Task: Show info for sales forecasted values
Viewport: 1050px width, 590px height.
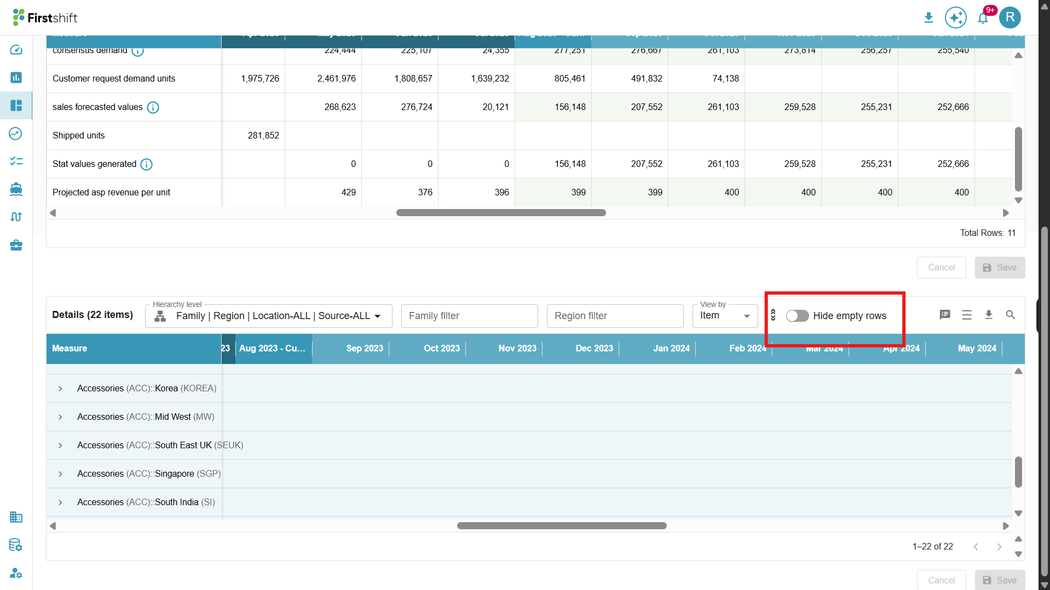Action: pos(153,107)
